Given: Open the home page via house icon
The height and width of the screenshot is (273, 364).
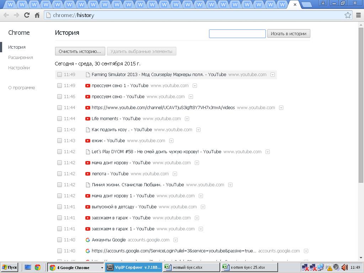Looking at the screenshot, I should click(x=37, y=15).
